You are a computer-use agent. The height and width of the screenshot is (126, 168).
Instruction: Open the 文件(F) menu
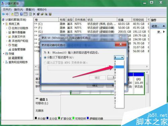click(x=7, y=9)
